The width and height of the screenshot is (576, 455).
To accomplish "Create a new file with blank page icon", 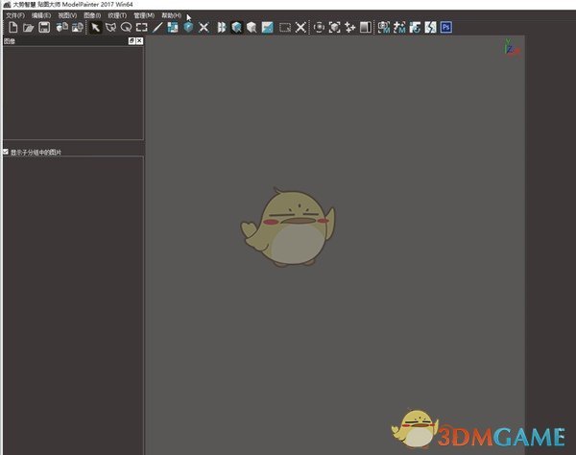I will (x=13, y=28).
